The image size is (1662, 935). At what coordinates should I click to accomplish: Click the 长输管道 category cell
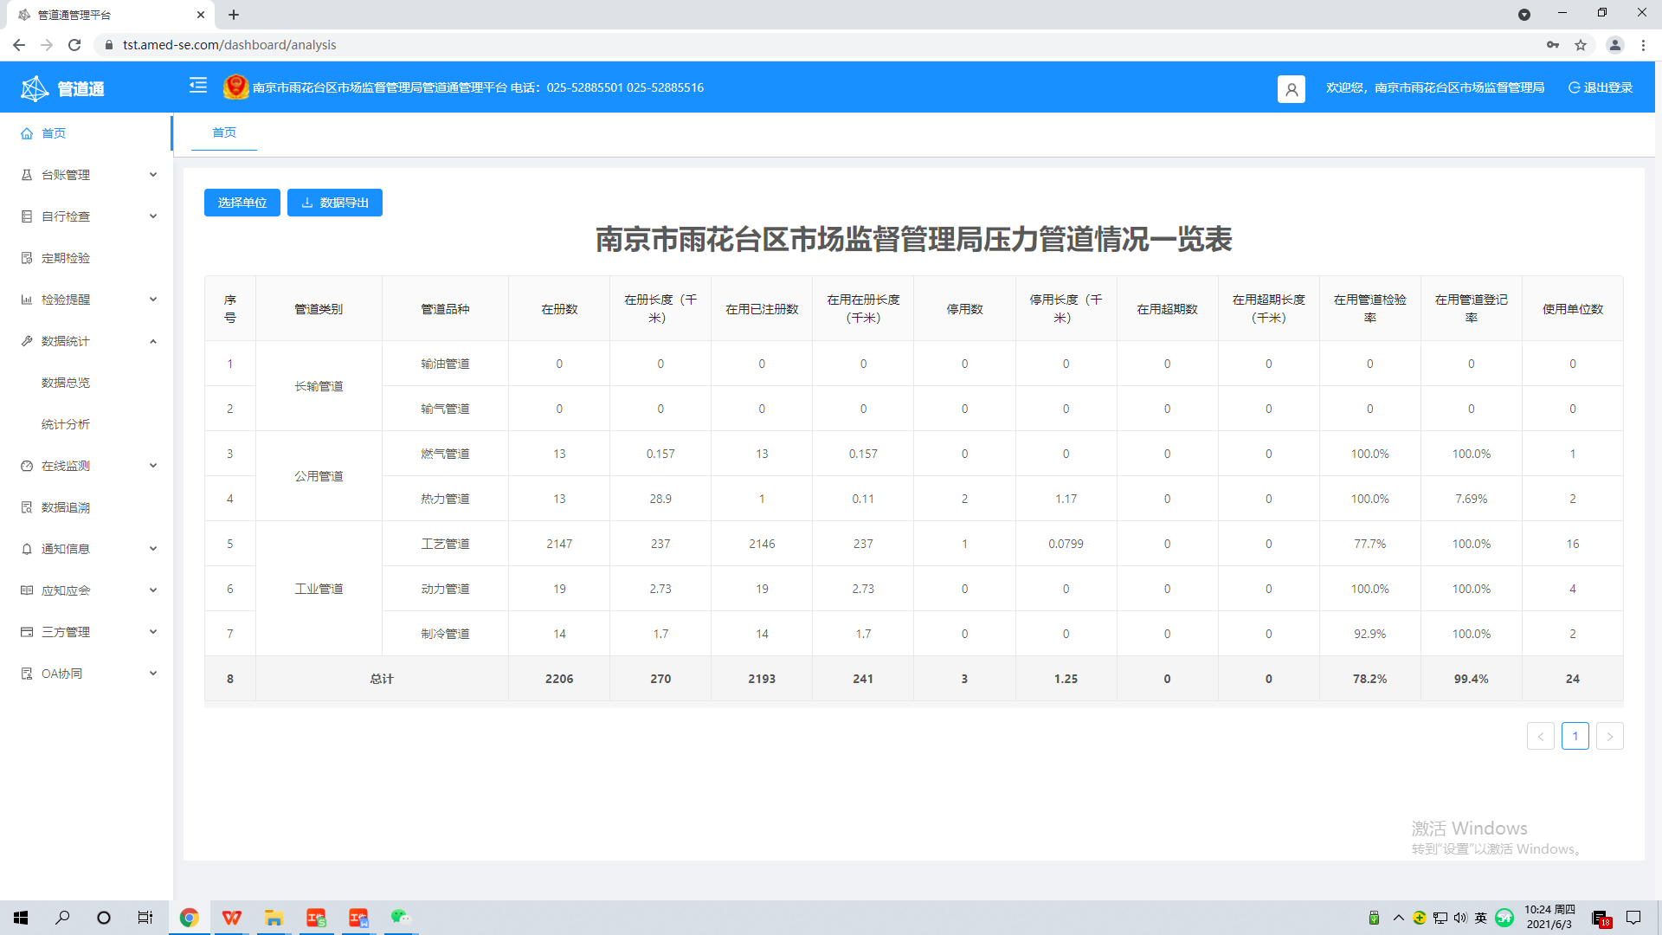click(x=319, y=386)
